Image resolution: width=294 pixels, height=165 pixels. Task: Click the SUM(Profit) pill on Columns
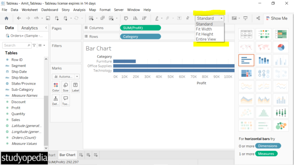(140, 28)
